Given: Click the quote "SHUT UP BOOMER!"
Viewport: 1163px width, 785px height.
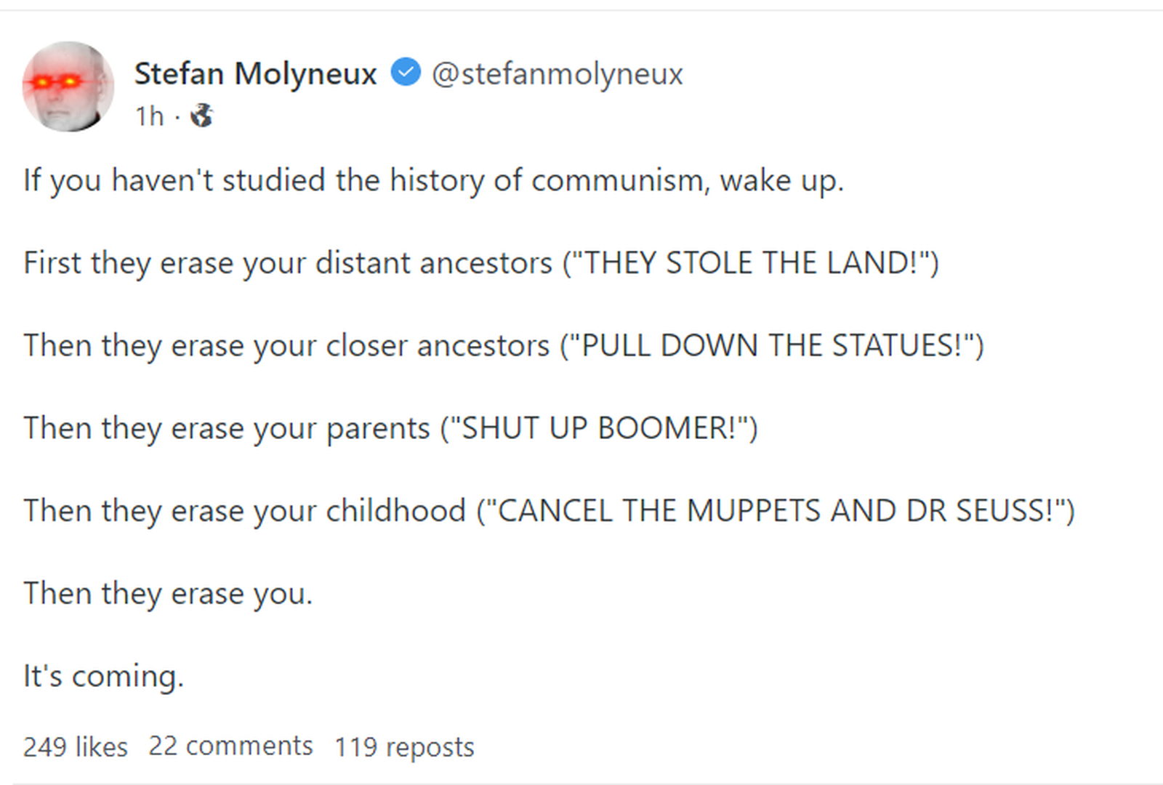Looking at the screenshot, I should pos(599,428).
